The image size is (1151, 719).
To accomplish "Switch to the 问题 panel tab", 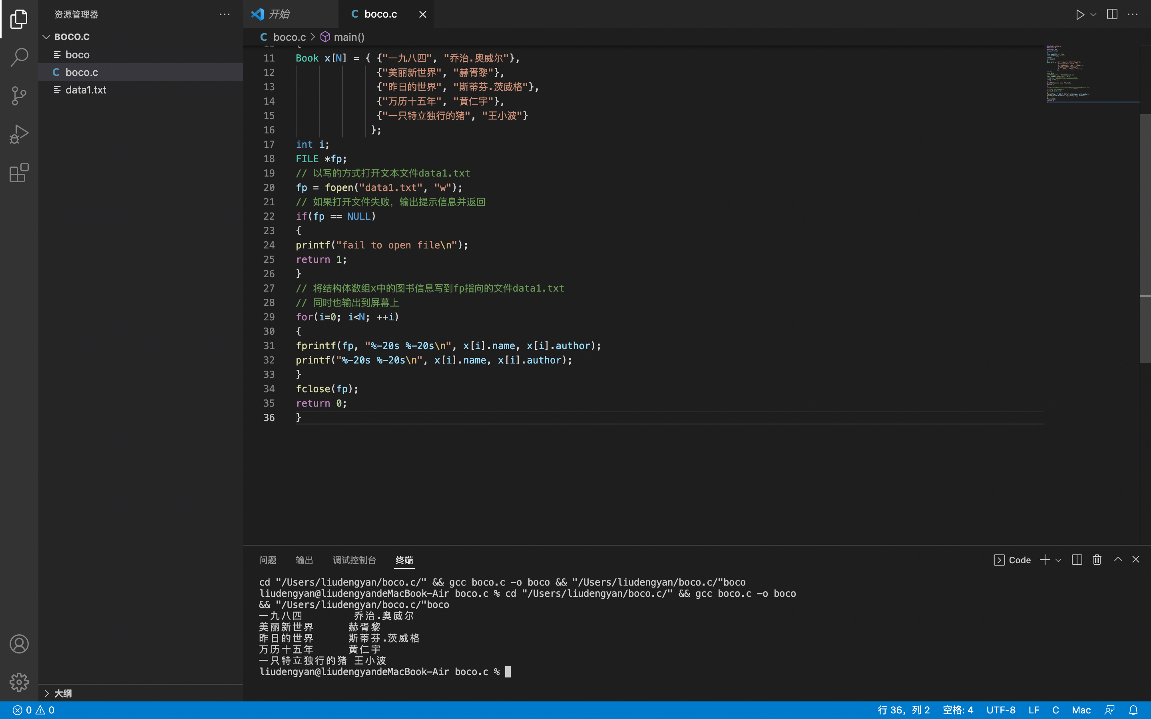I will coord(268,560).
